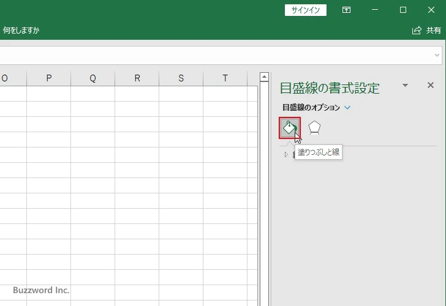
Task: Select column T header
Action: pos(225,78)
